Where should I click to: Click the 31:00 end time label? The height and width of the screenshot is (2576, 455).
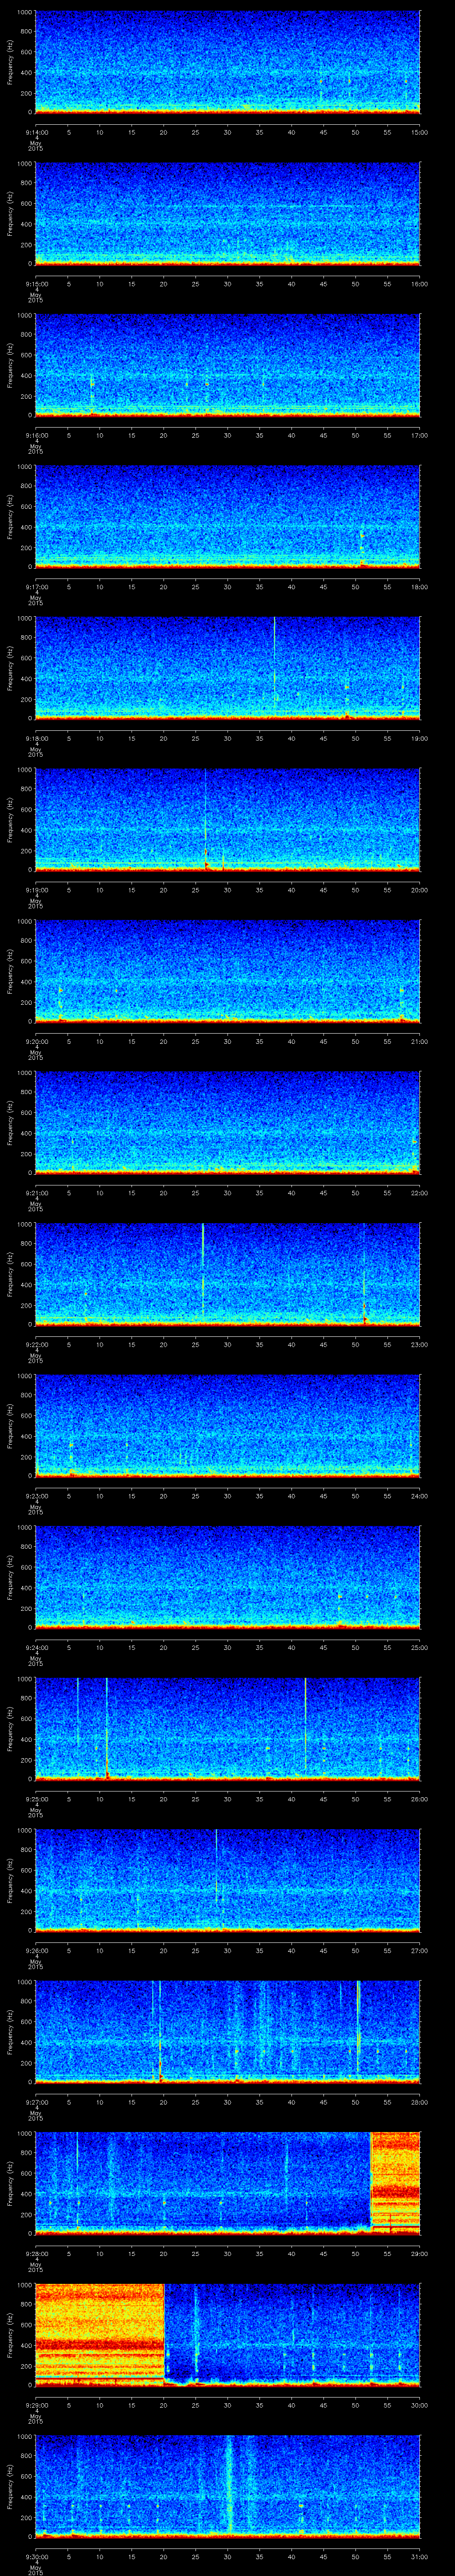coord(420,2556)
